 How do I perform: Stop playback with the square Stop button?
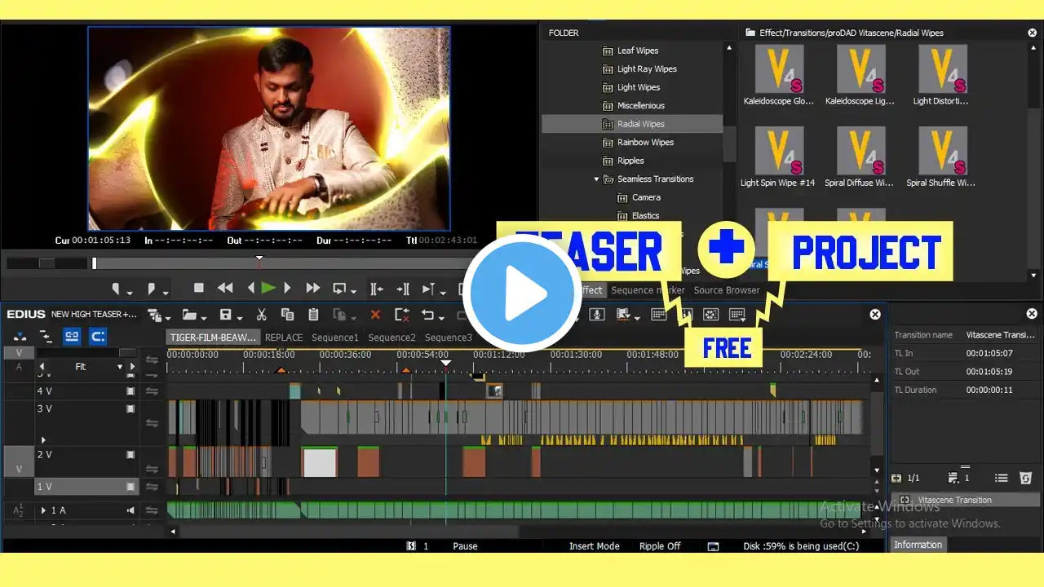[x=198, y=288]
